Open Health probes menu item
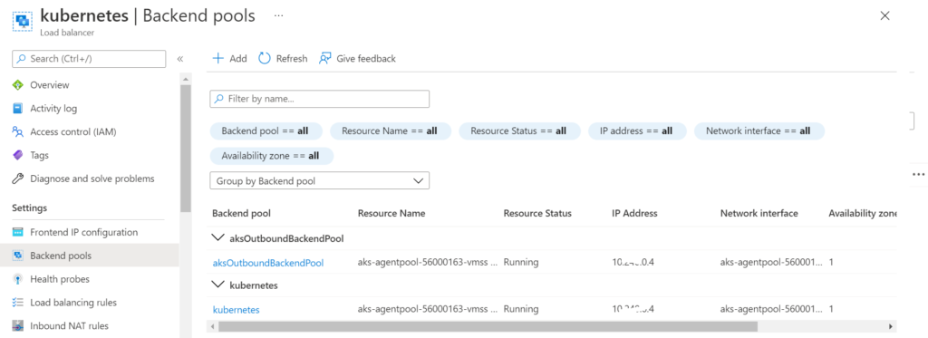 click(x=60, y=279)
